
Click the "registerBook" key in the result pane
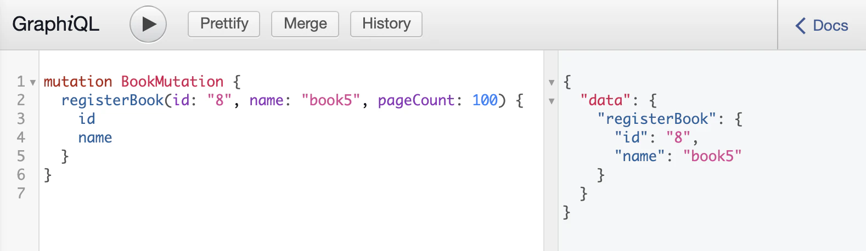[657, 119]
